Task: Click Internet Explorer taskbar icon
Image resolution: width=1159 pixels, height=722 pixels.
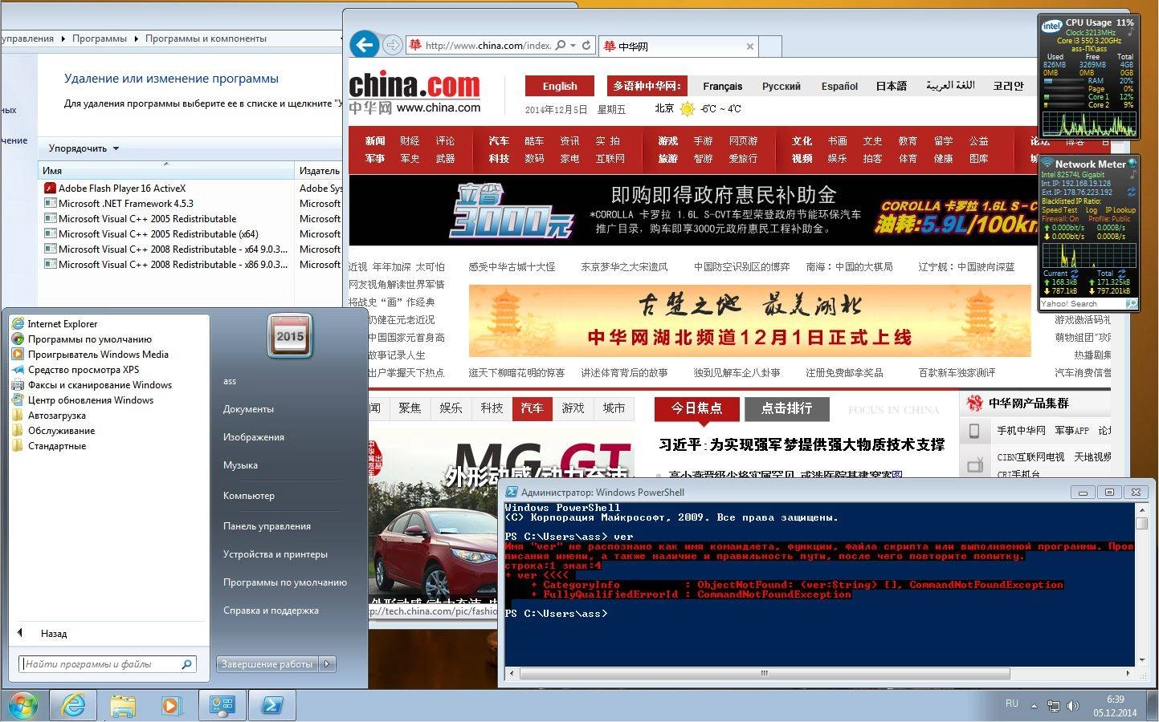Action: coord(73,706)
